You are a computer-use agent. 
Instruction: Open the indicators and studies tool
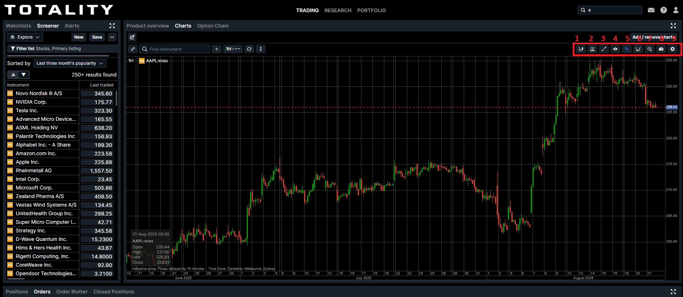(x=592, y=49)
